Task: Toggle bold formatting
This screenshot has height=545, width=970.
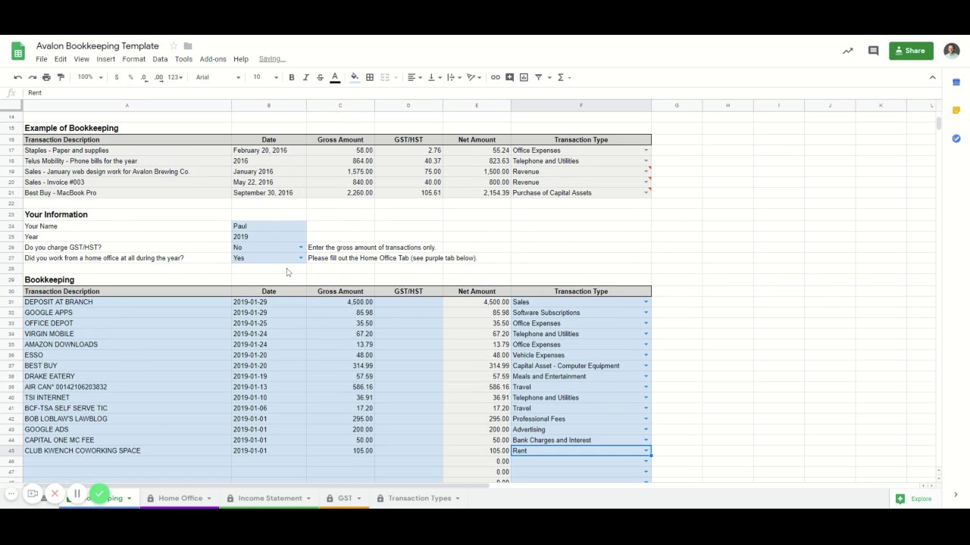Action: pyautogui.click(x=291, y=77)
